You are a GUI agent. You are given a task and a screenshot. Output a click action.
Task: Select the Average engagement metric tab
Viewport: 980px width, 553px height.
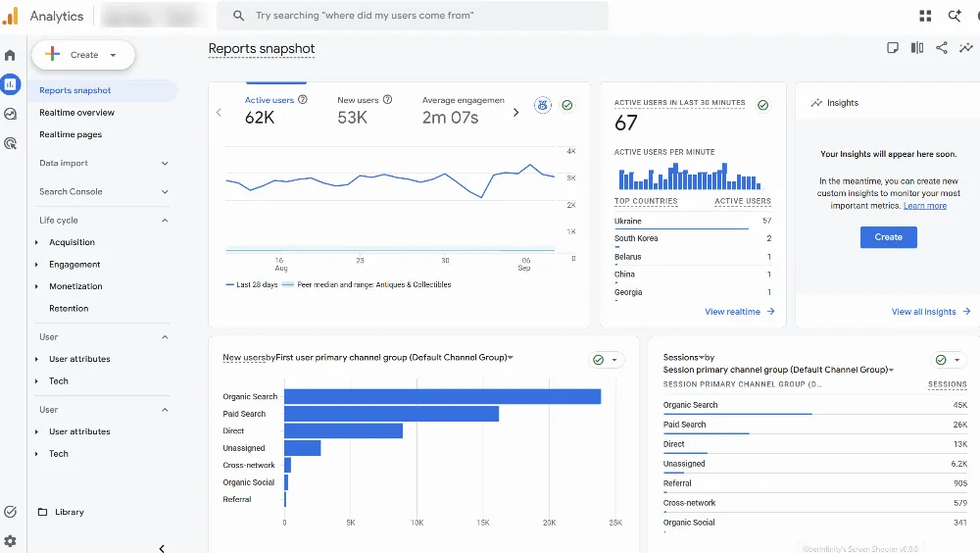464,110
